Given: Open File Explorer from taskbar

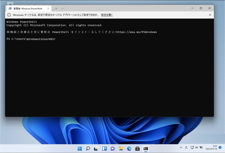Looking at the screenshot, I should coord(121,148).
